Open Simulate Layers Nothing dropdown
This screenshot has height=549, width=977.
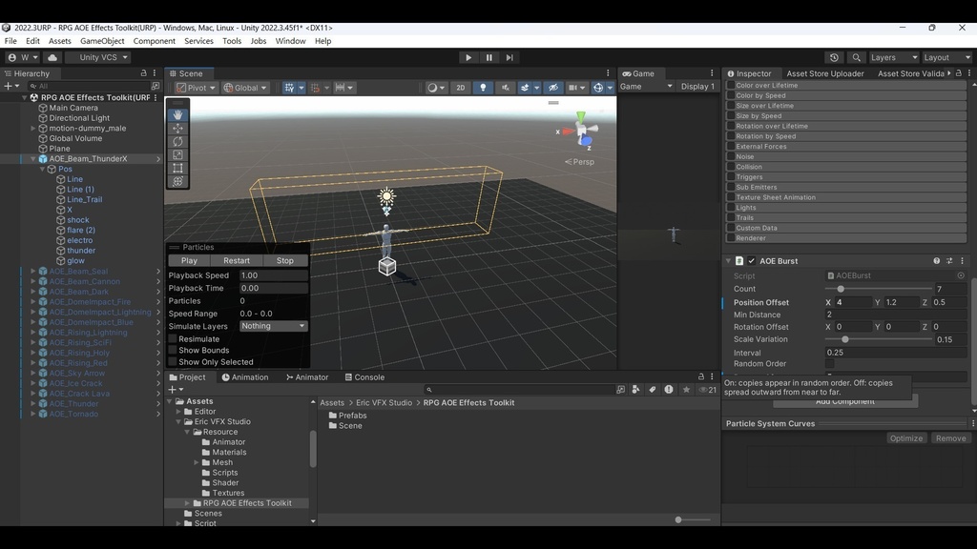(x=274, y=326)
